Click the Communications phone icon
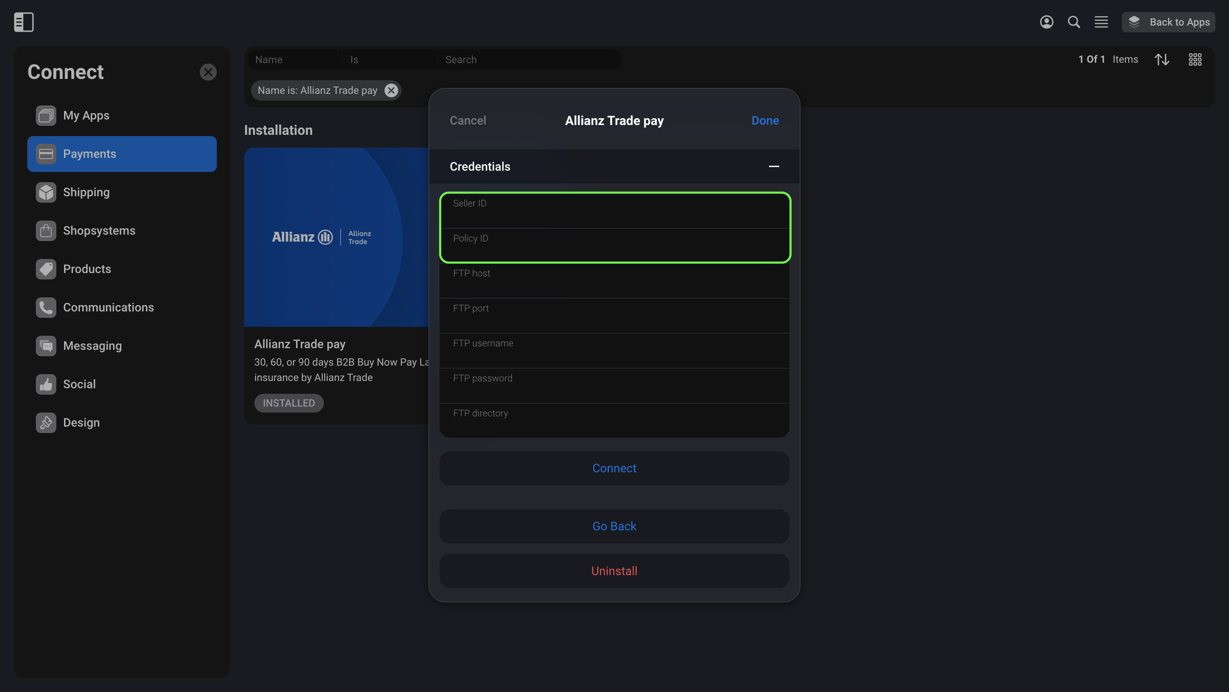Screen dimensions: 1229x692 click(x=46, y=307)
